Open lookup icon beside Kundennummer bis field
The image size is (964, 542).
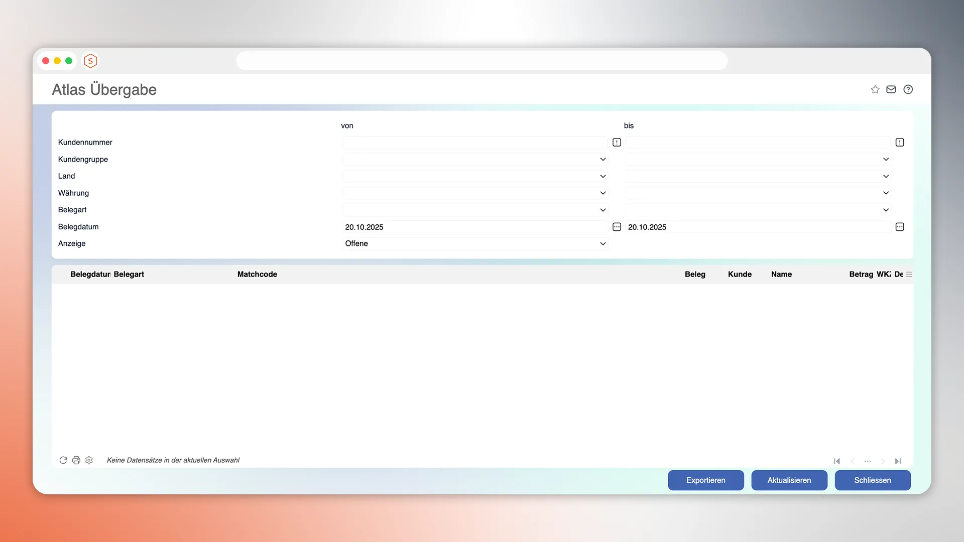(x=900, y=143)
